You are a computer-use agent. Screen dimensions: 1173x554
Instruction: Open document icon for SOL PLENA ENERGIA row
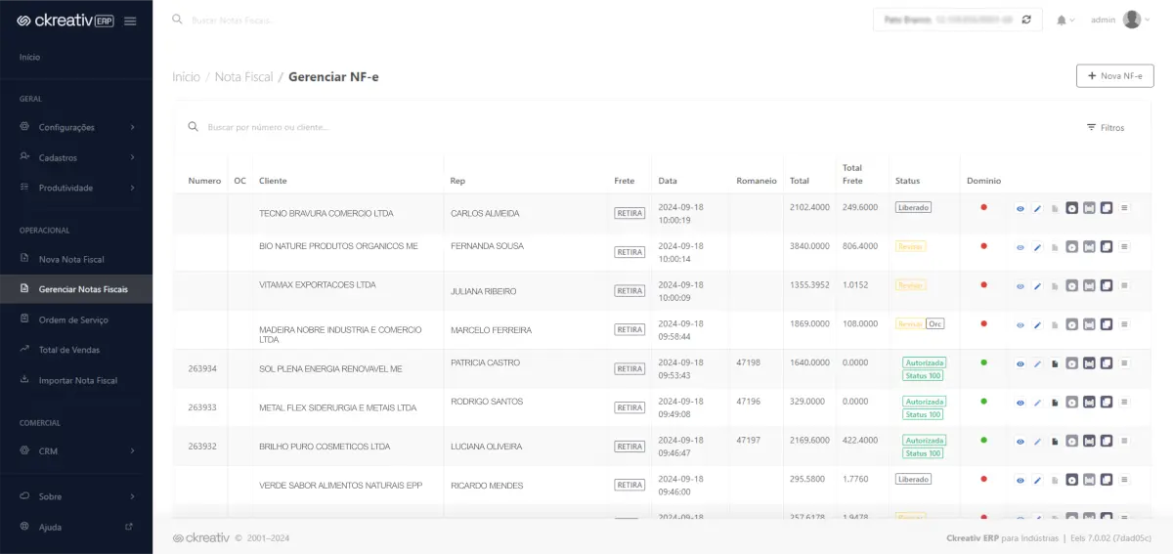coord(1055,363)
